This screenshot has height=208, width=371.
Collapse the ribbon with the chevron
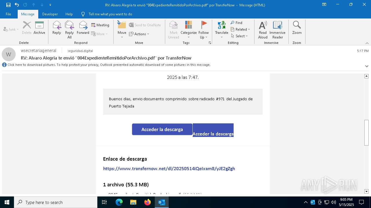point(367,43)
